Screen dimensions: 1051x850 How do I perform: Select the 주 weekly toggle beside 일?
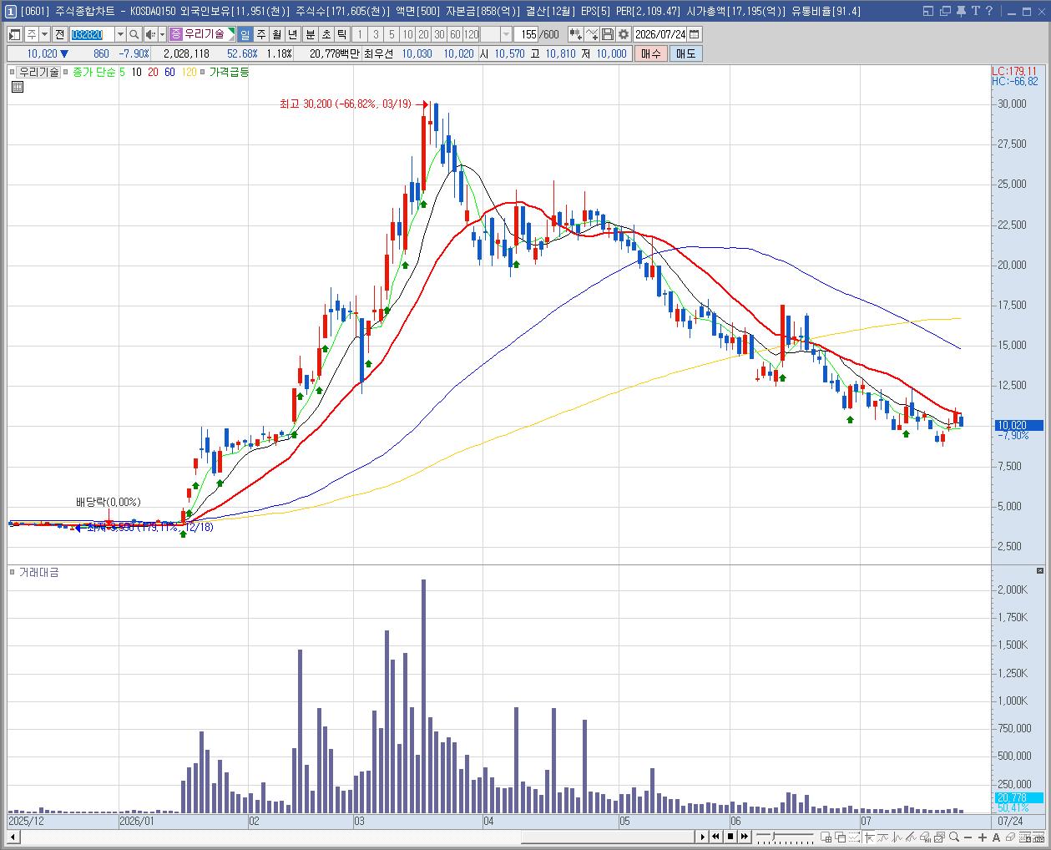pos(260,34)
